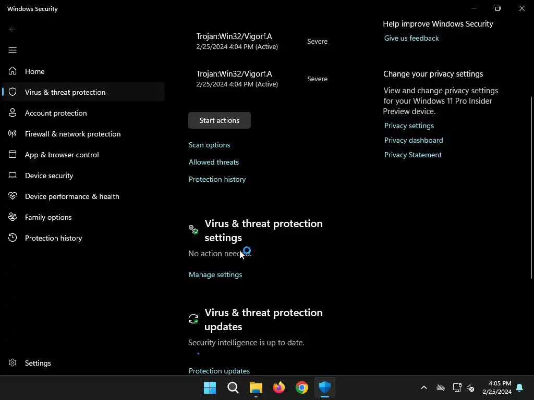Click 'Virus & threat protection updates' heading
Viewport: 534px width, 400px height.
[263, 319]
